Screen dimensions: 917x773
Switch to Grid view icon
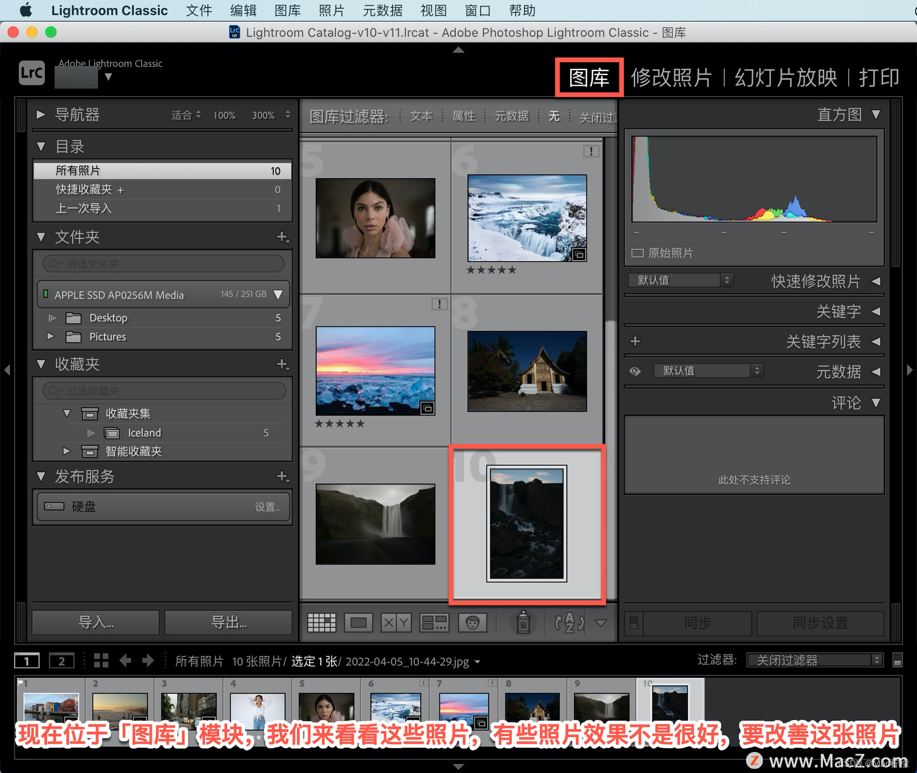click(321, 622)
